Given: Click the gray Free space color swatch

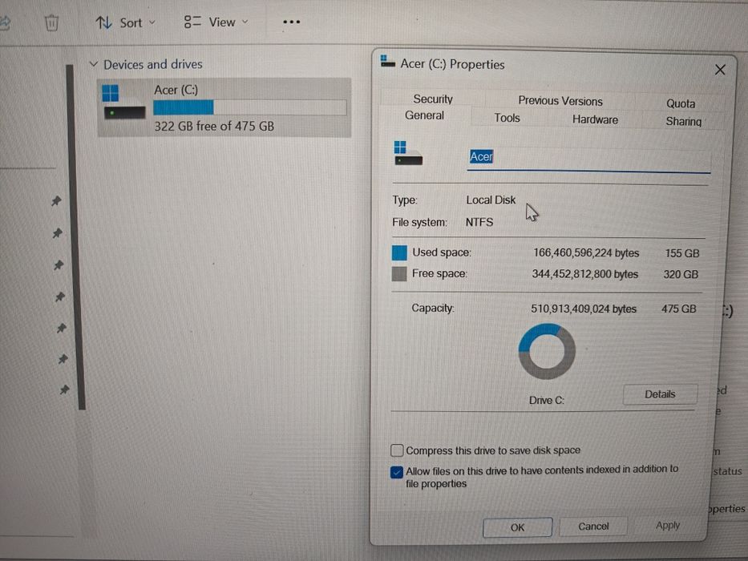Looking at the screenshot, I should (x=398, y=274).
